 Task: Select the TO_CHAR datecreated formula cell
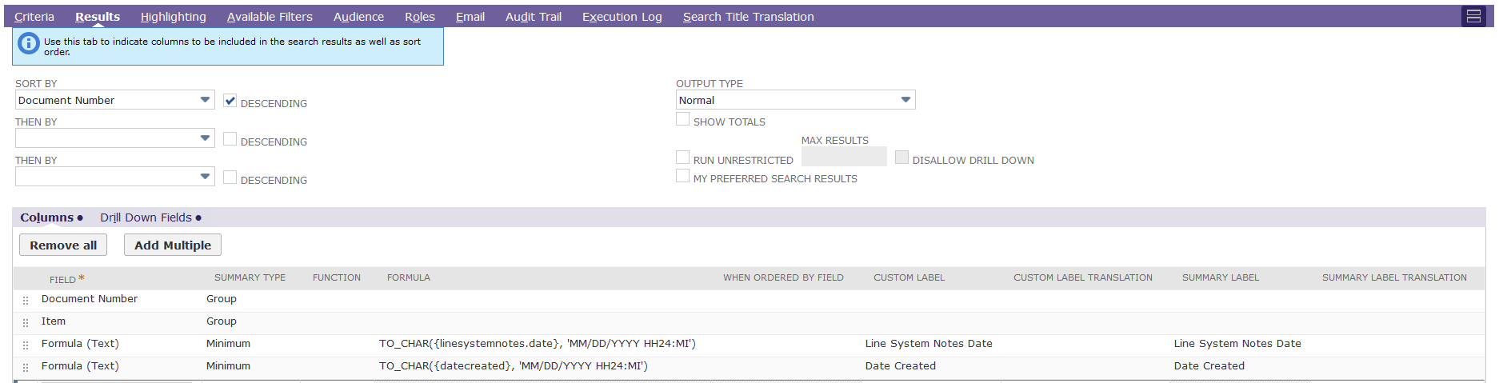tap(514, 366)
